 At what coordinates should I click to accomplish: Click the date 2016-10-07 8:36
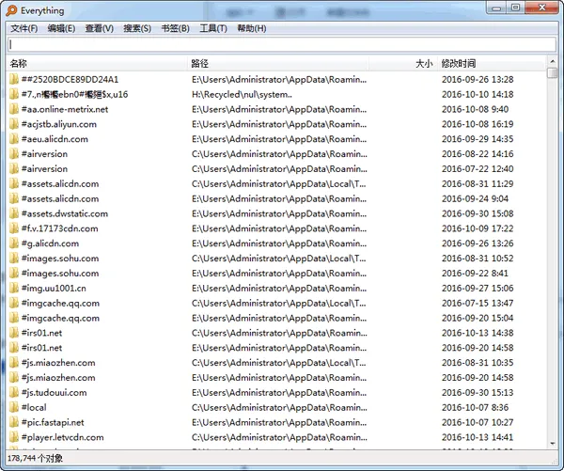tap(475, 407)
